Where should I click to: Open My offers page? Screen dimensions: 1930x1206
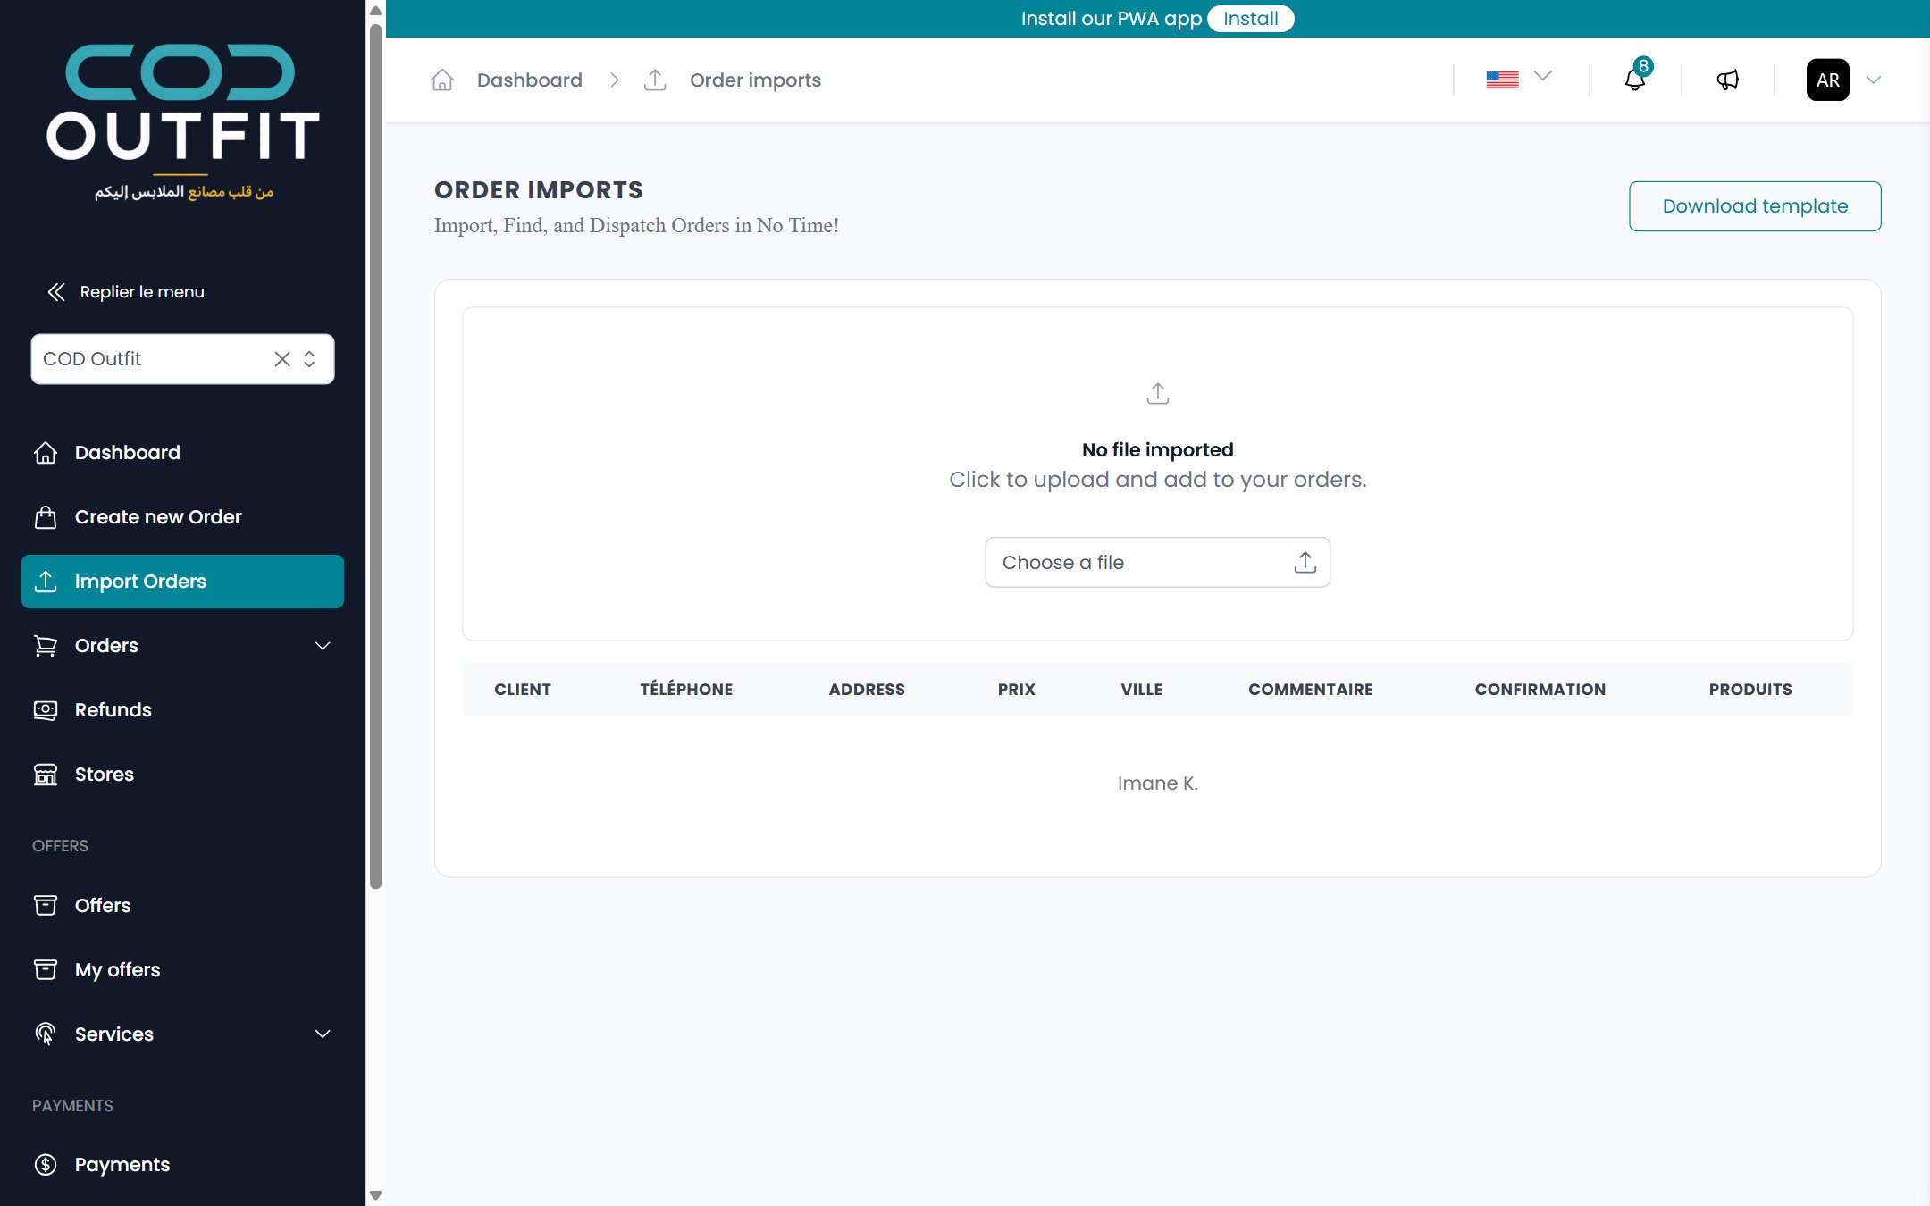(182, 970)
